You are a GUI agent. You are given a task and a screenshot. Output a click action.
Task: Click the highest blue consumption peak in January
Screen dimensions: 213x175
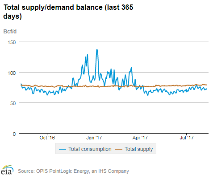pos(97,50)
